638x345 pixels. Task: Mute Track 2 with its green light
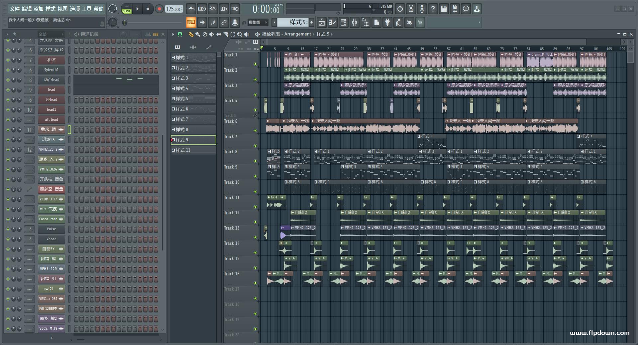tap(255, 79)
